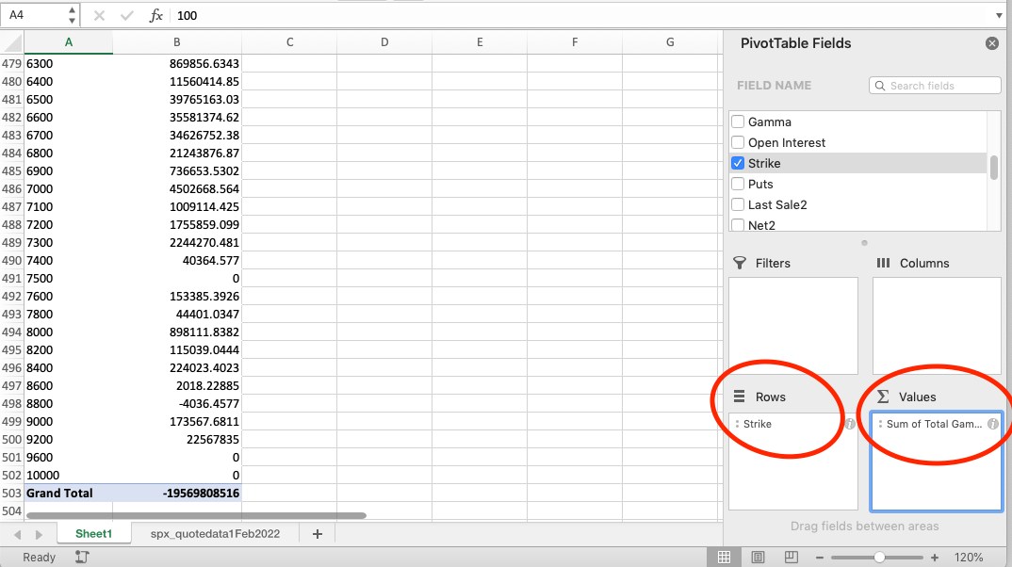The height and width of the screenshot is (567, 1012).
Task: Open the formula bar expander arrow
Action: pyautogui.click(x=999, y=15)
